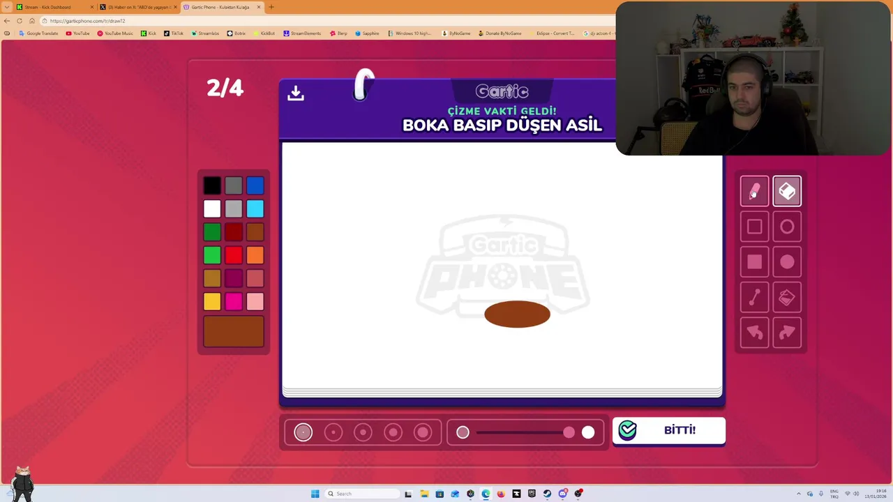Download the drawing with the download icon
The width and height of the screenshot is (893, 502).
click(x=296, y=93)
